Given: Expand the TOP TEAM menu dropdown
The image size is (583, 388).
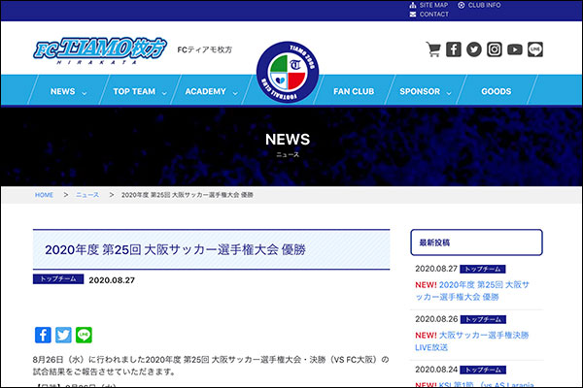Looking at the screenshot, I should pyautogui.click(x=140, y=91).
